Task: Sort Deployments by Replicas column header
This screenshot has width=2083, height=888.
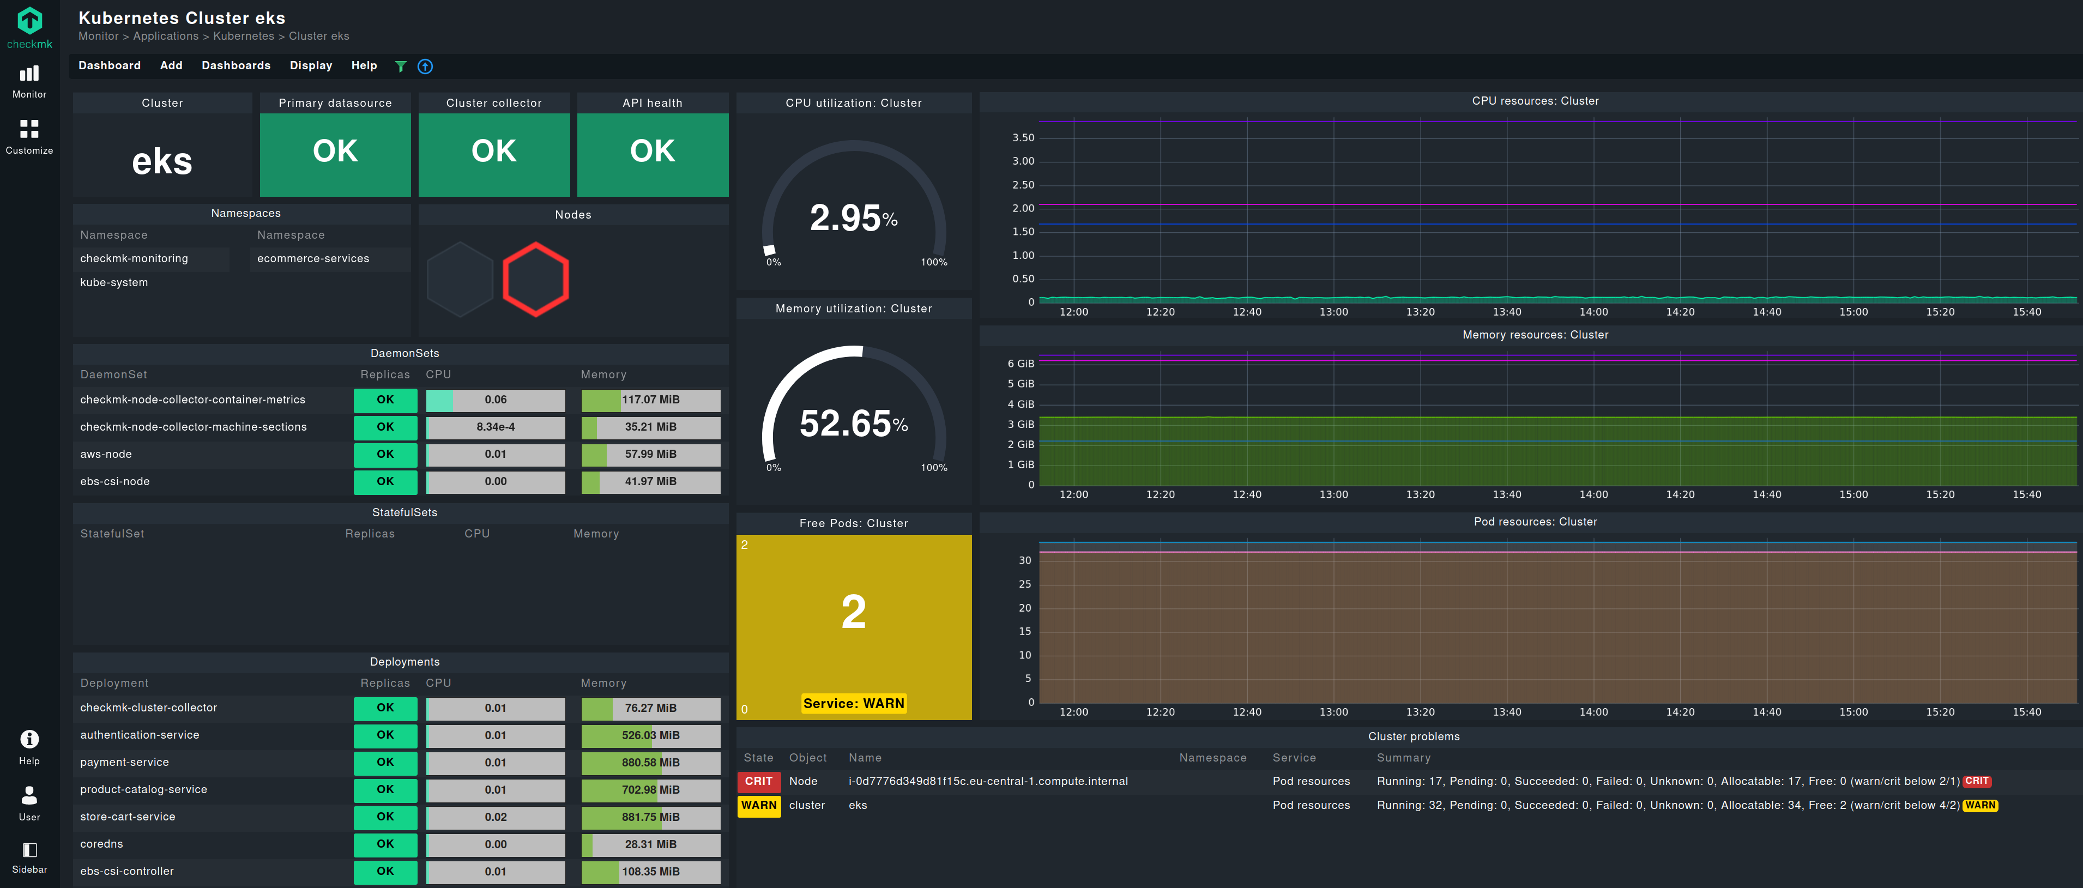Action: tap(385, 684)
